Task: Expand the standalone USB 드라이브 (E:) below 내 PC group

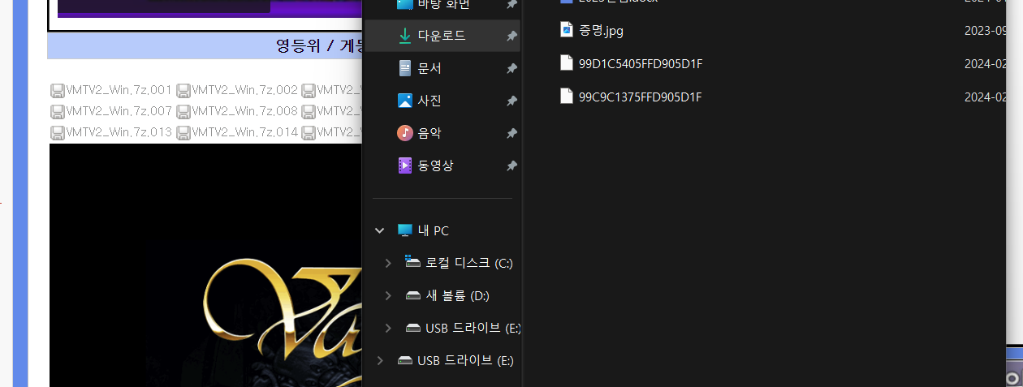Action: tap(379, 360)
